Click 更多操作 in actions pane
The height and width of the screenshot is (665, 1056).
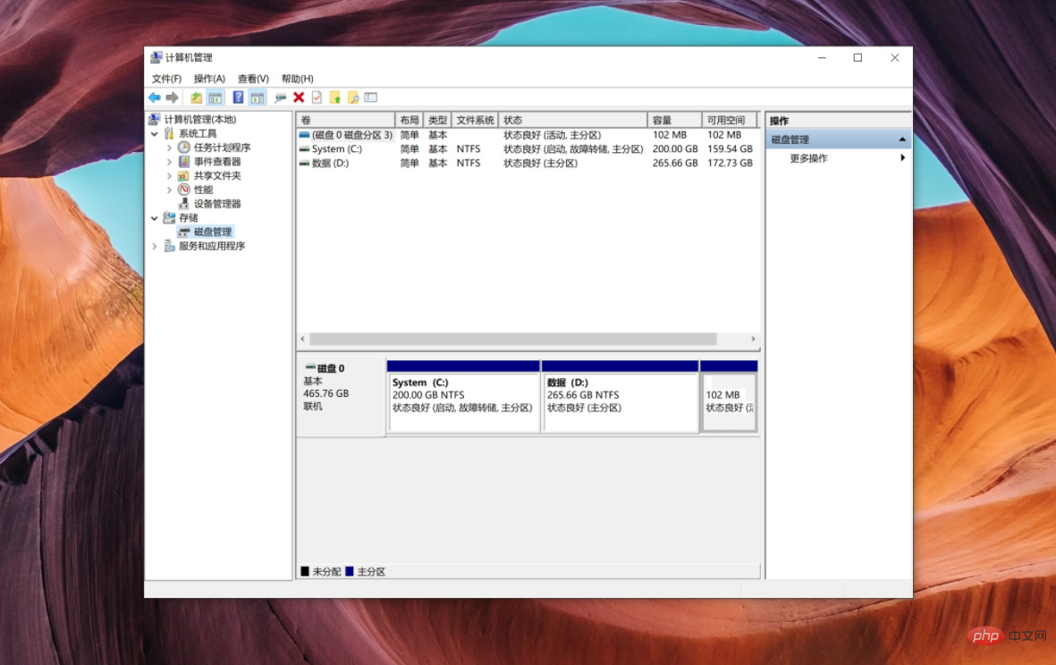(x=808, y=158)
